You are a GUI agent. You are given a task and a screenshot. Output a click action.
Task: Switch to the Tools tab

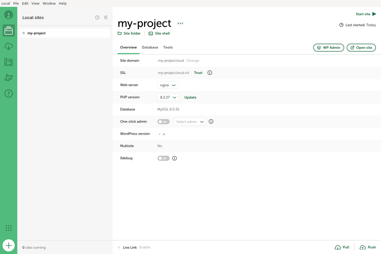pyautogui.click(x=168, y=47)
